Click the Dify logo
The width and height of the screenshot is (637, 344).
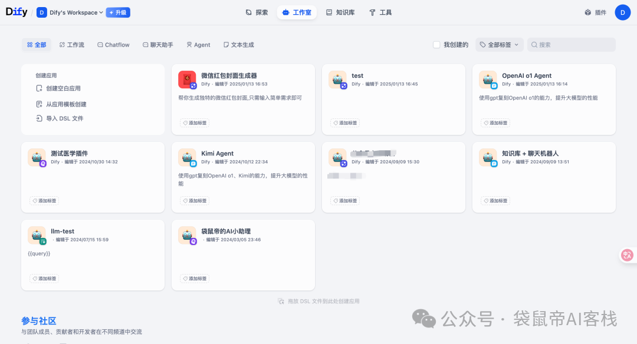16,11
